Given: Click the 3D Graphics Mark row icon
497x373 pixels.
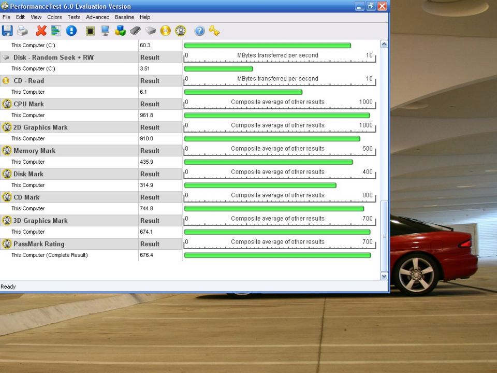Looking at the screenshot, I should click(7, 221).
